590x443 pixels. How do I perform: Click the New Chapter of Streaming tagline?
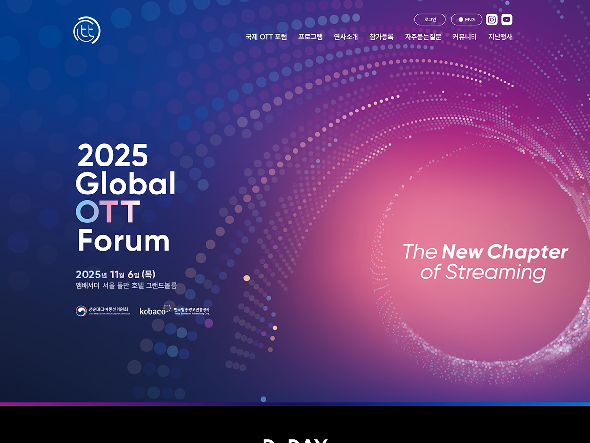(x=485, y=262)
